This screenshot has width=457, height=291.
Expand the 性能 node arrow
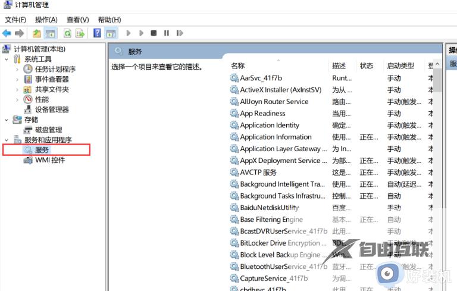click(17, 100)
